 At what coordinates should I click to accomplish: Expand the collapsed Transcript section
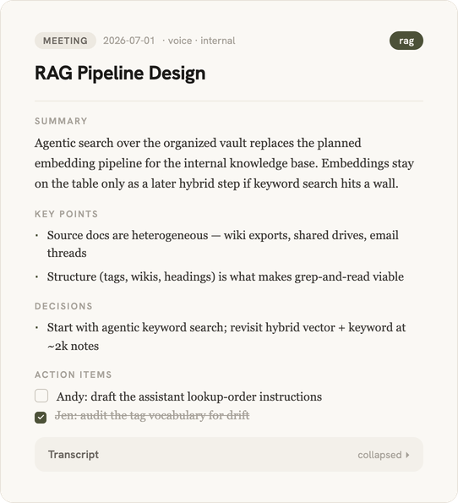click(229, 454)
